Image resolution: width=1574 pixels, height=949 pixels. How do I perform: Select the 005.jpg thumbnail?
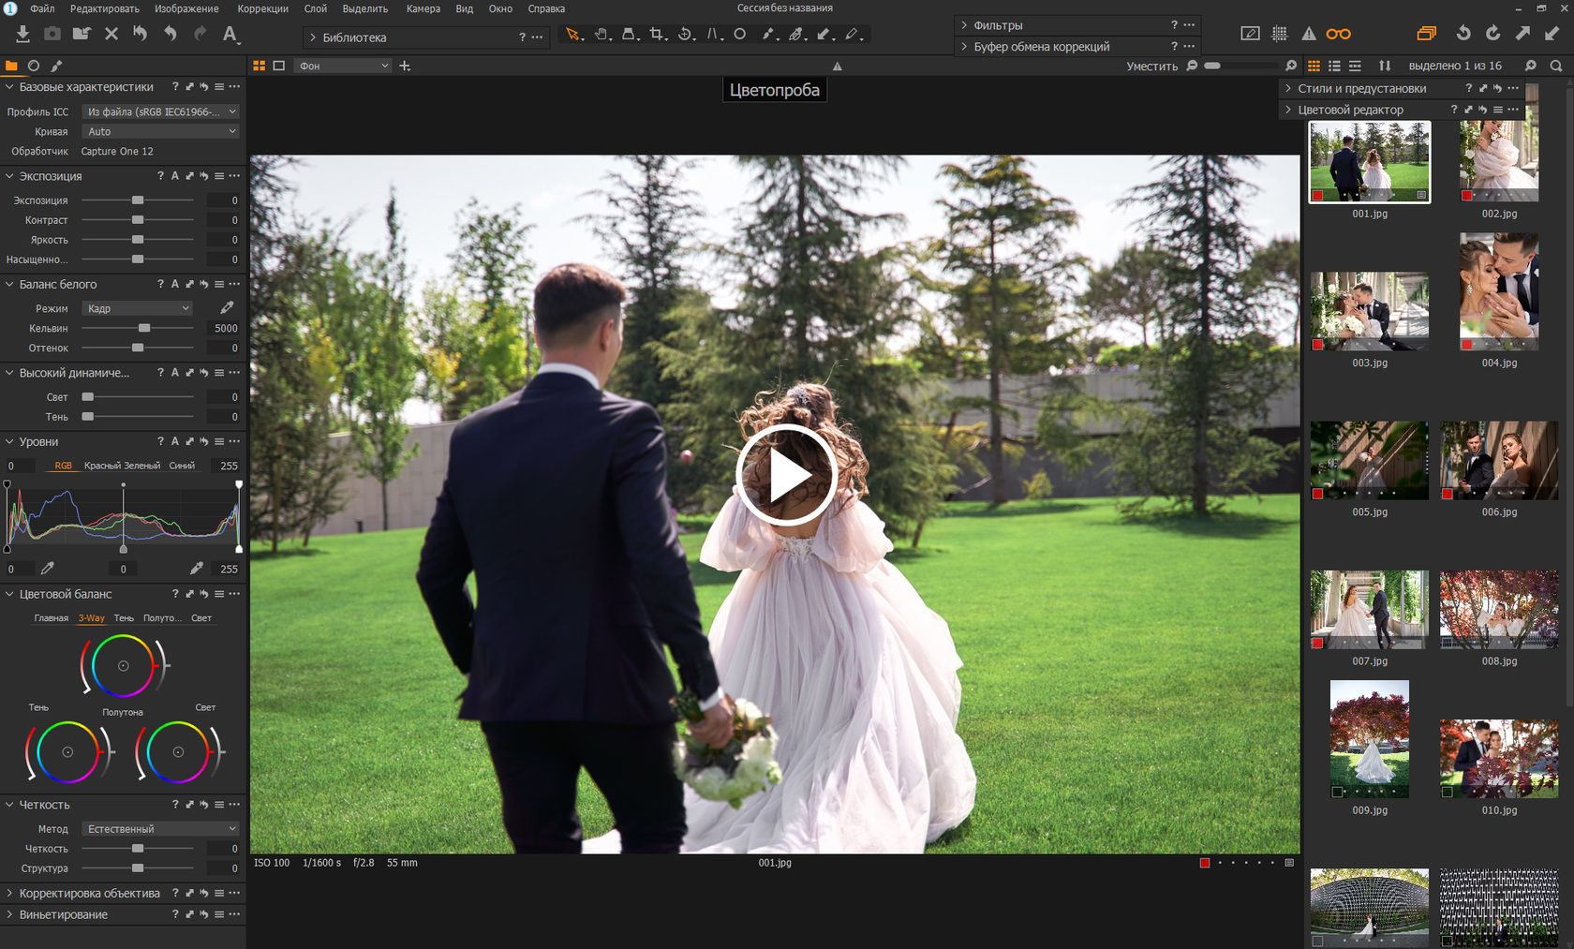coord(1369,460)
